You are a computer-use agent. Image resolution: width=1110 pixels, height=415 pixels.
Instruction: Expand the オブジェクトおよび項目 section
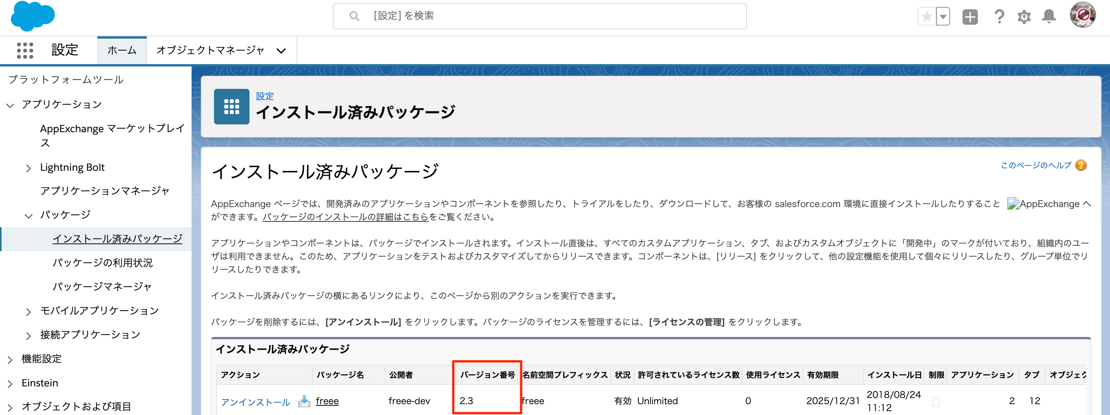10,407
